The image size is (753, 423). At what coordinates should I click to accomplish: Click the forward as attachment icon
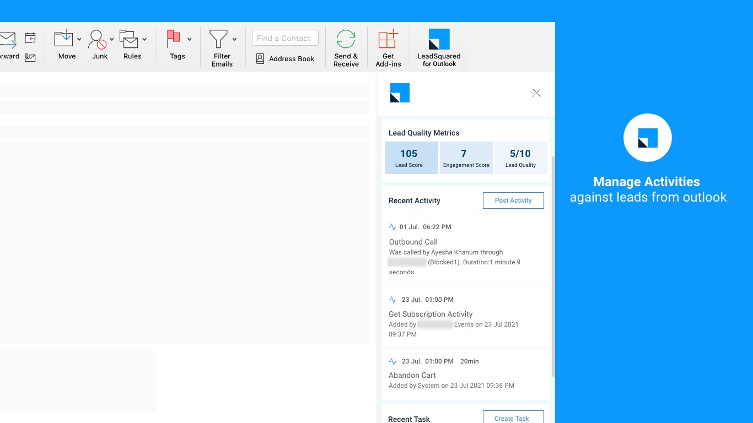[x=30, y=57]
